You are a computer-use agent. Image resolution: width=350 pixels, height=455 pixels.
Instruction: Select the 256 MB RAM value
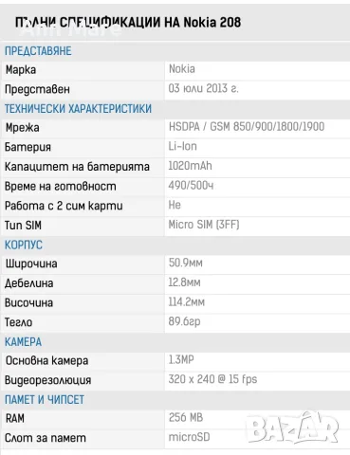pyautogui.click(x=186, y=418)
